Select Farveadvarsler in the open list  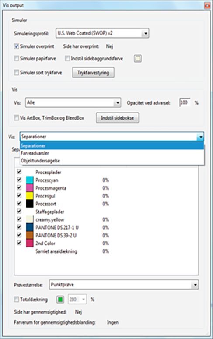pyautogui.click(x=112, y=153)
